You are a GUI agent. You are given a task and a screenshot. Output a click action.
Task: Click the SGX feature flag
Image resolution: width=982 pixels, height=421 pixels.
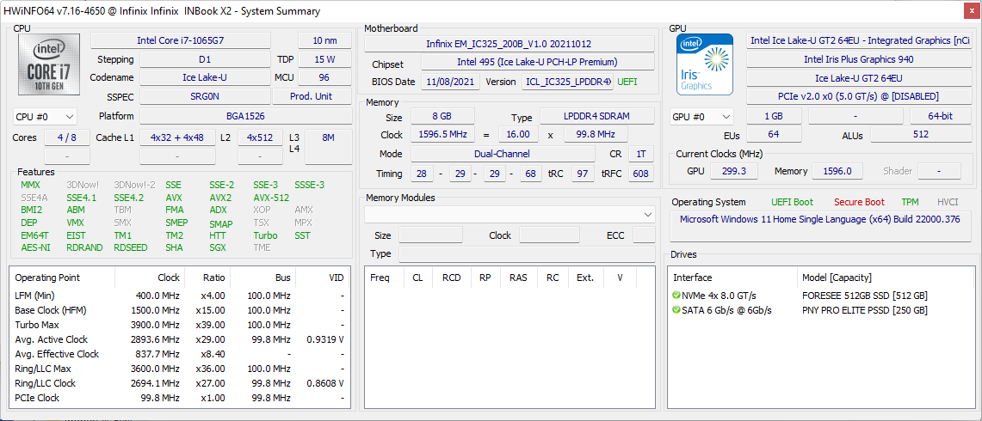pos(218,247)
